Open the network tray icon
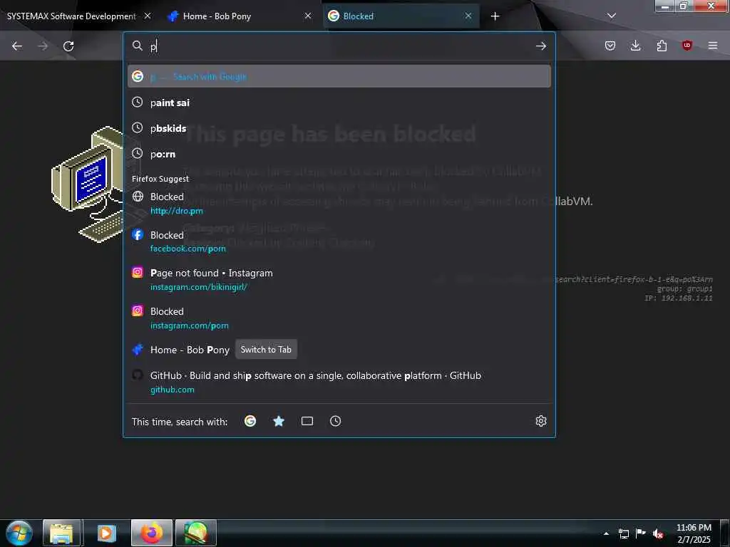This screenshot has height=547, width=730. point(623,533)
